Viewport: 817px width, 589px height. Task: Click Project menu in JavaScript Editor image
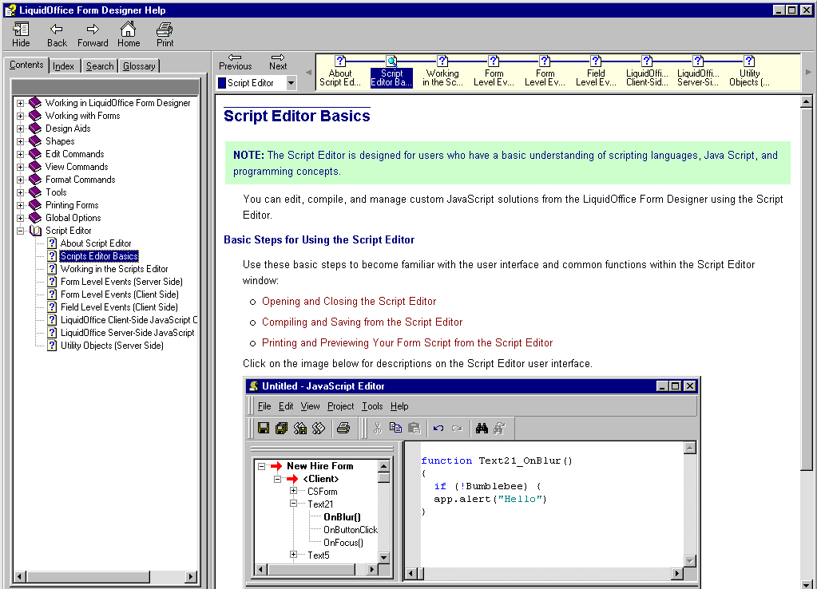click(340, 406)
